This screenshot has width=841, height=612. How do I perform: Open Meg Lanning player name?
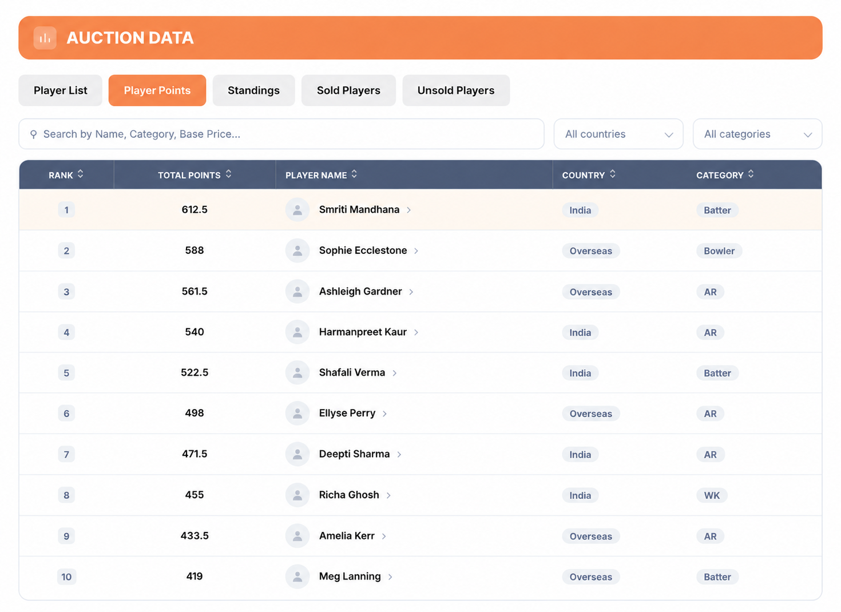pyautogui.click(x=350, y=577)
